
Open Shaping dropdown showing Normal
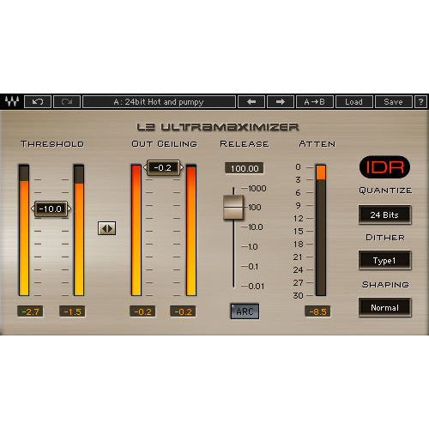384,307
